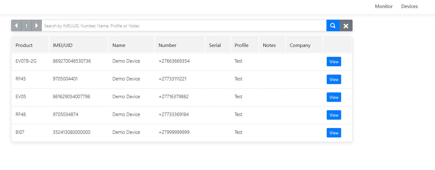View the EV05 device
This screenshot has width=435, height=170.
(x=334, y=97)
